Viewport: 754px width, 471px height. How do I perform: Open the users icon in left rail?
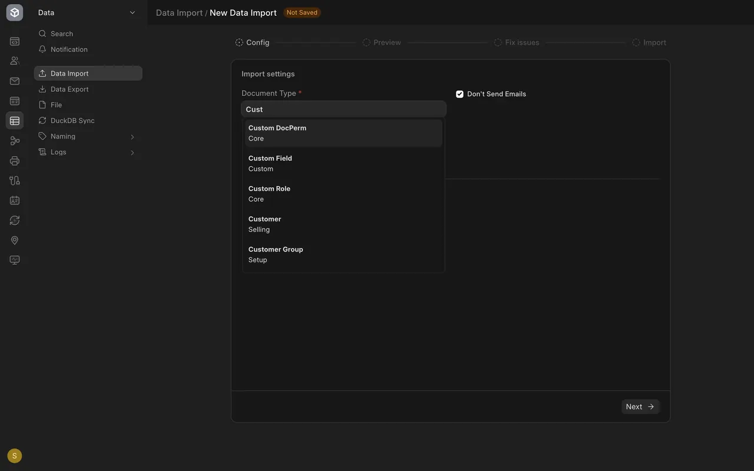click(15, 61)
